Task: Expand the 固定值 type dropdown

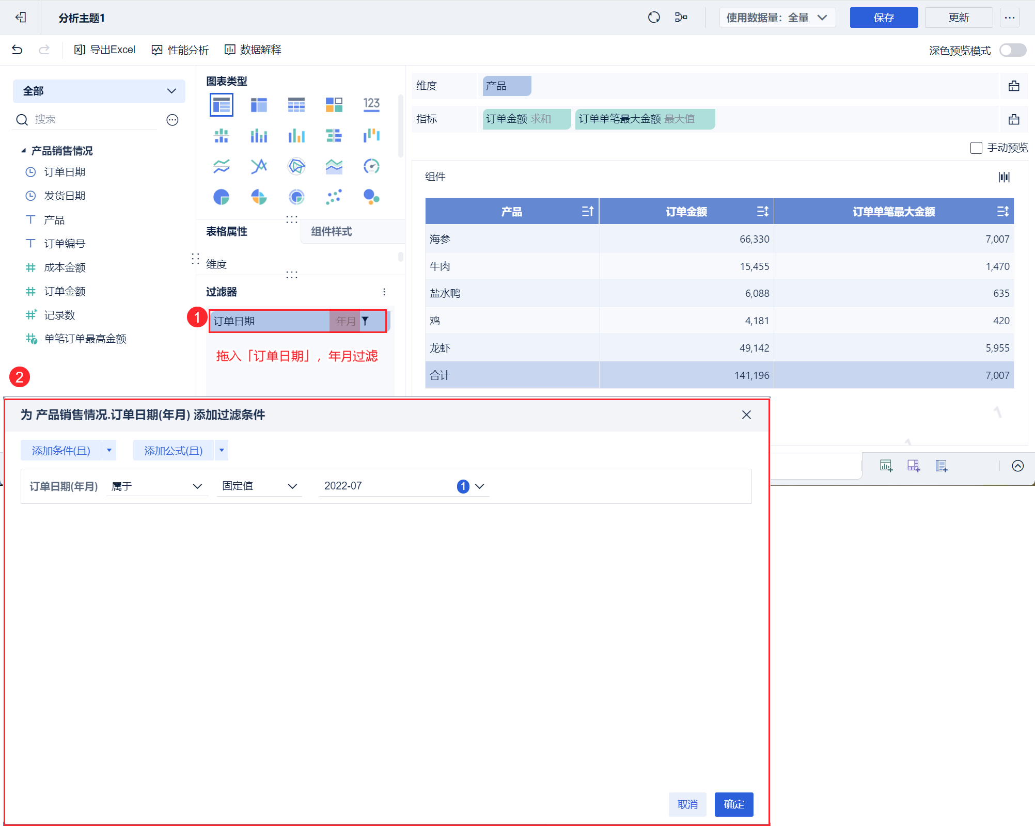Action: 259,486
